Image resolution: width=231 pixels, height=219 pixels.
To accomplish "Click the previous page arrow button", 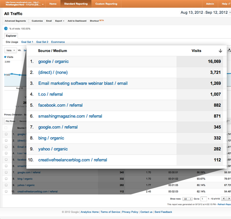I will (x=224, y=199).
